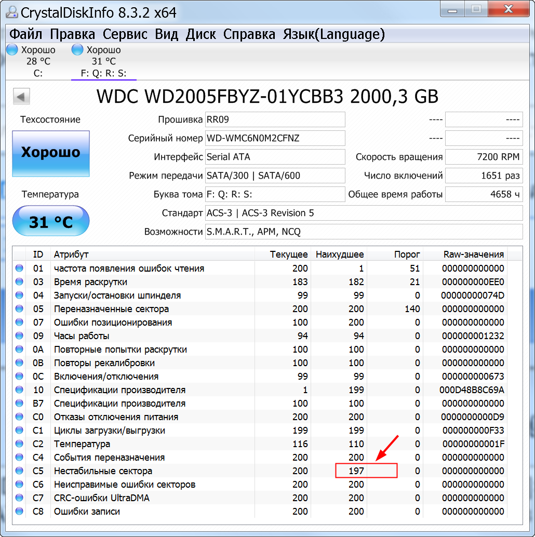Click the worst value 197 for Нестабильные сектора
This screenshot has height=537, width=535.
point(356,471)
